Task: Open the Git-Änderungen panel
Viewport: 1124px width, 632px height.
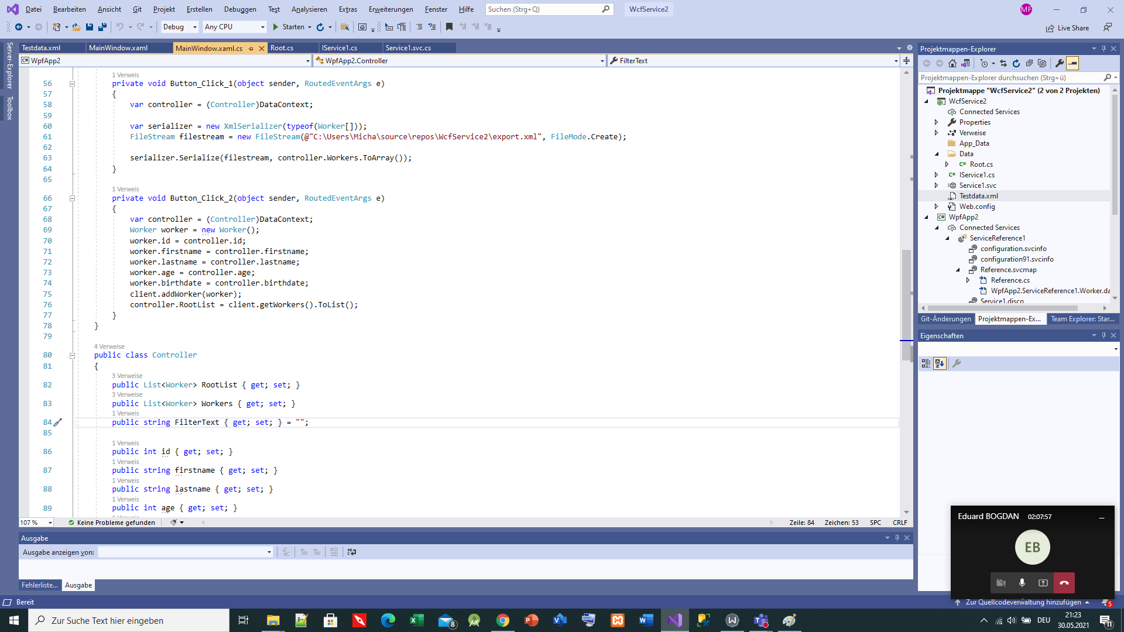Action: pos(946,319)
